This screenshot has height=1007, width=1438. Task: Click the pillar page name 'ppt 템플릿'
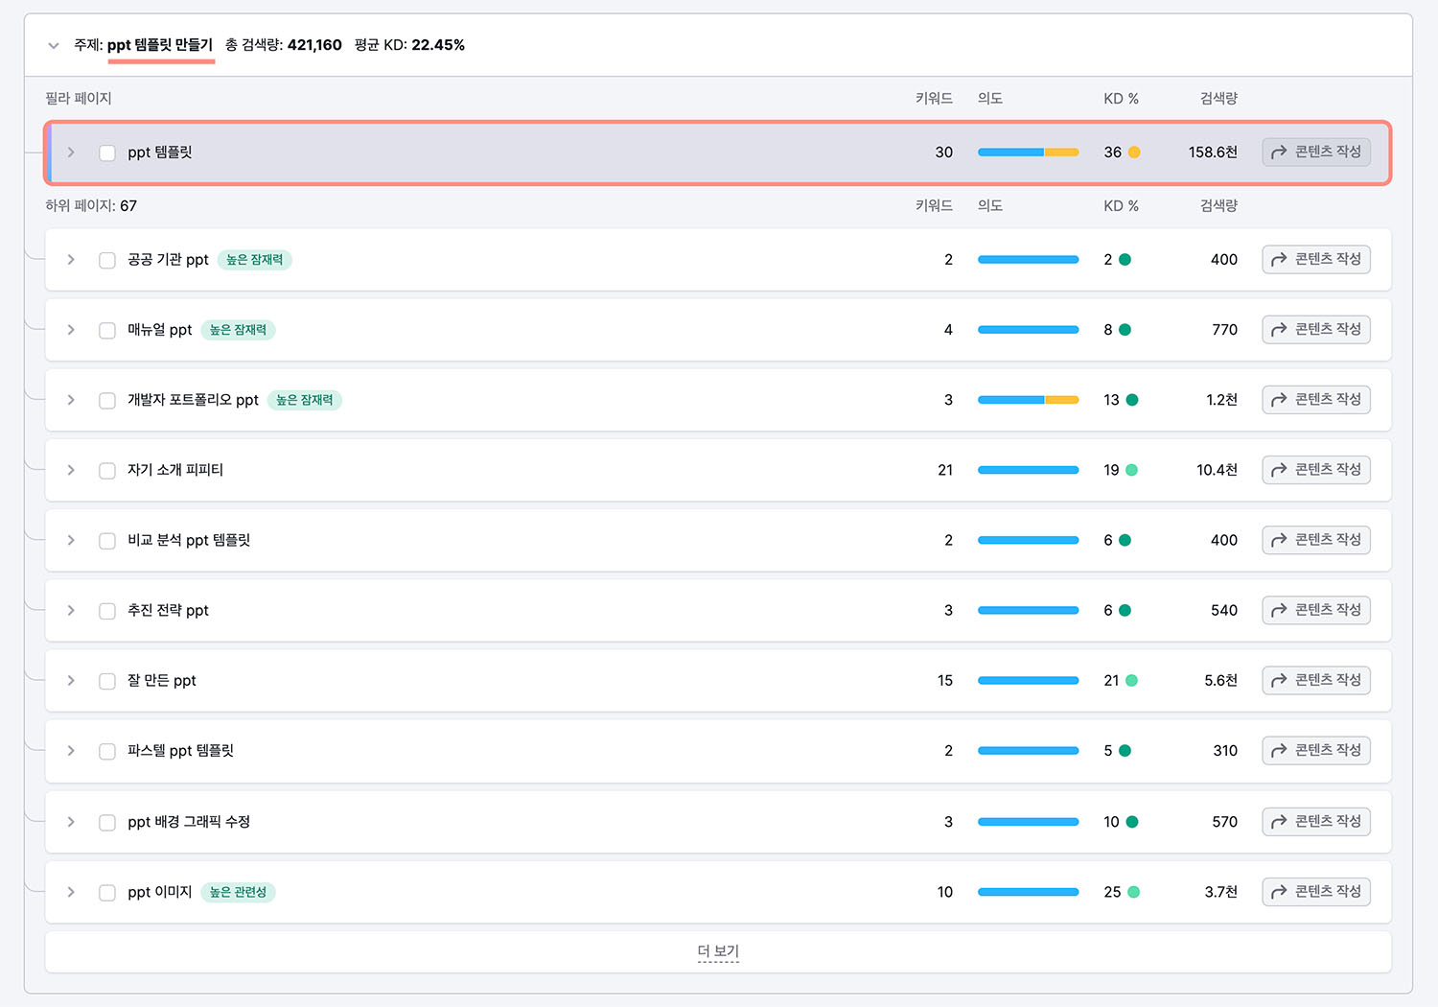click(x=160, y=152)
